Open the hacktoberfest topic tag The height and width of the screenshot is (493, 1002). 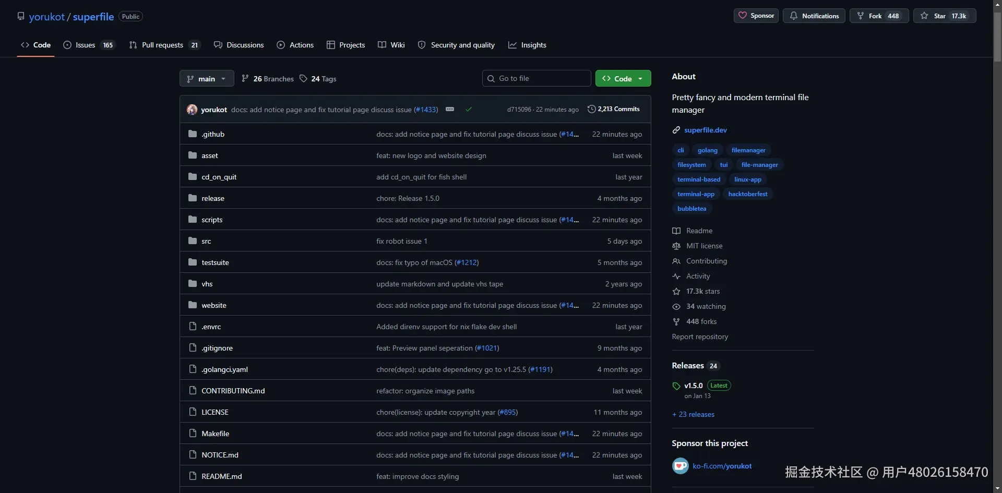748,194
